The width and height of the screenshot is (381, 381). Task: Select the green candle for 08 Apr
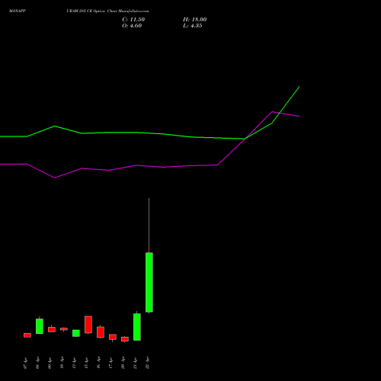40,326
